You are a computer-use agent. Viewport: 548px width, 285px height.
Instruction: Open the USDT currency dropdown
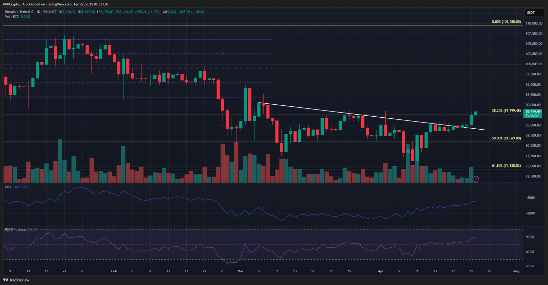pos(534,13)
